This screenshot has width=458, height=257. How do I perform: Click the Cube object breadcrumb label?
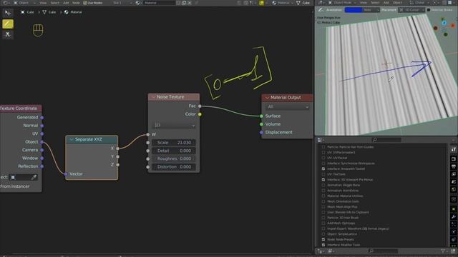pyautogui.click(x=30, y=12)
